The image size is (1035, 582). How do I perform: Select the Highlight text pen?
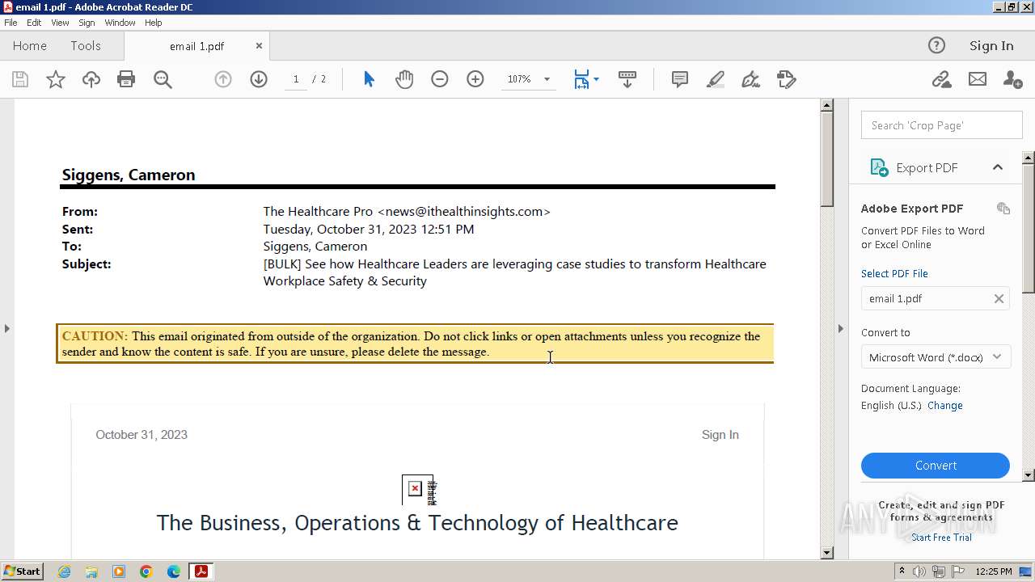716,79
